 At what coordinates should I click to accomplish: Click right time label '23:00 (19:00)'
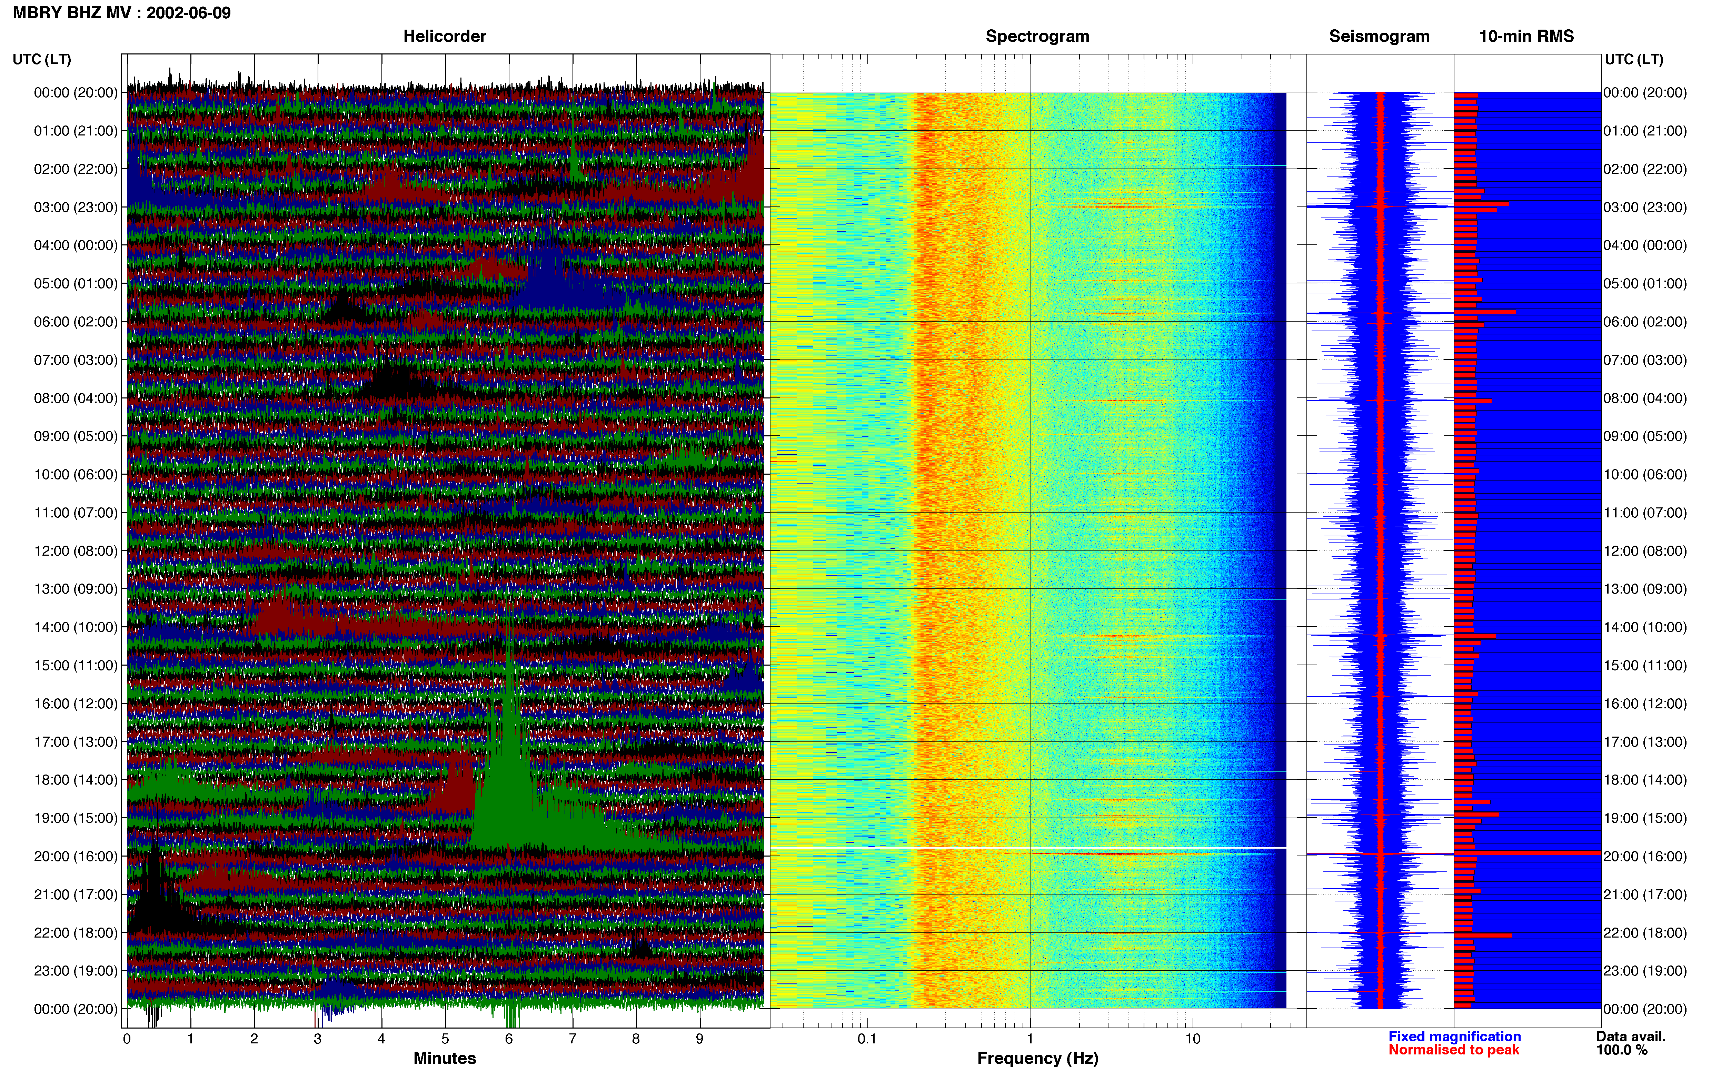(x=1645, y=970)
